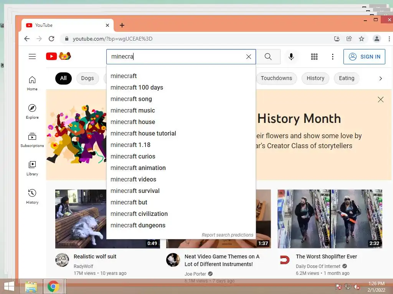
Task: Choose 'minecraft civilization' suggestion
Action: (x=181, y=214)
